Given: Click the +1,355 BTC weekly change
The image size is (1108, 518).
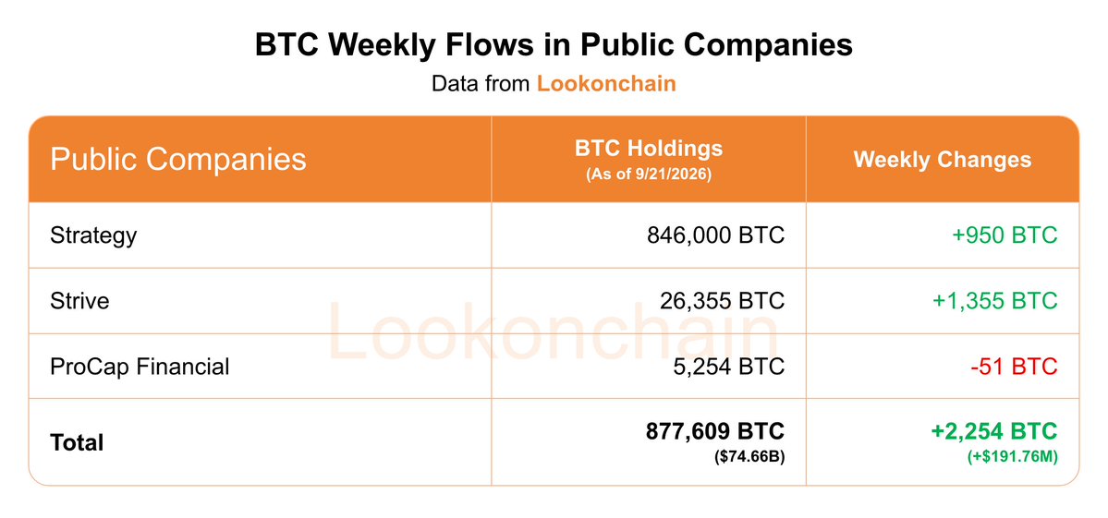Looking at the screenshot, I should (x=995, y=301).
